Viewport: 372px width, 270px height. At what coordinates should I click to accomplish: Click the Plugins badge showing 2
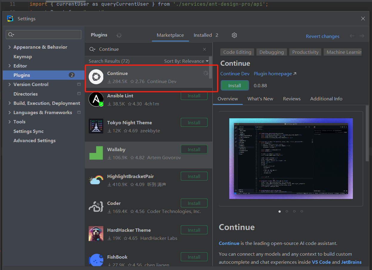click(72, 75)
